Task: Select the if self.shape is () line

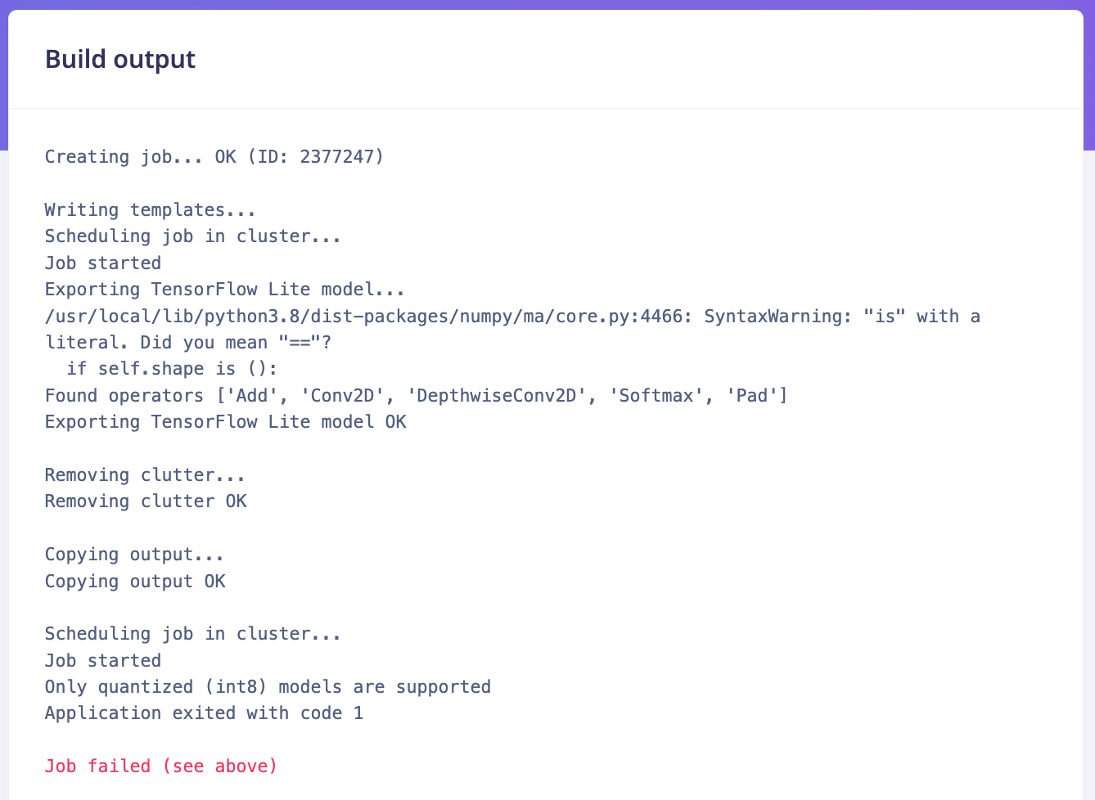Action: point(172,369)
